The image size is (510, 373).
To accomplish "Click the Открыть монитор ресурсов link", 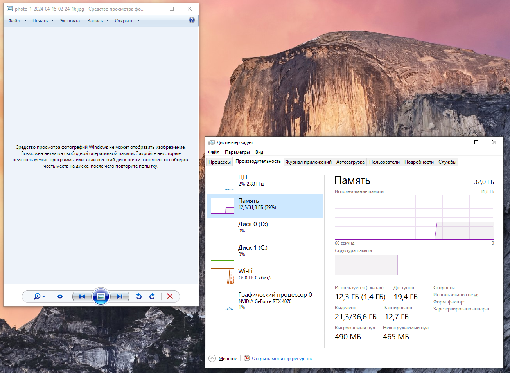I will pos(282,359).
